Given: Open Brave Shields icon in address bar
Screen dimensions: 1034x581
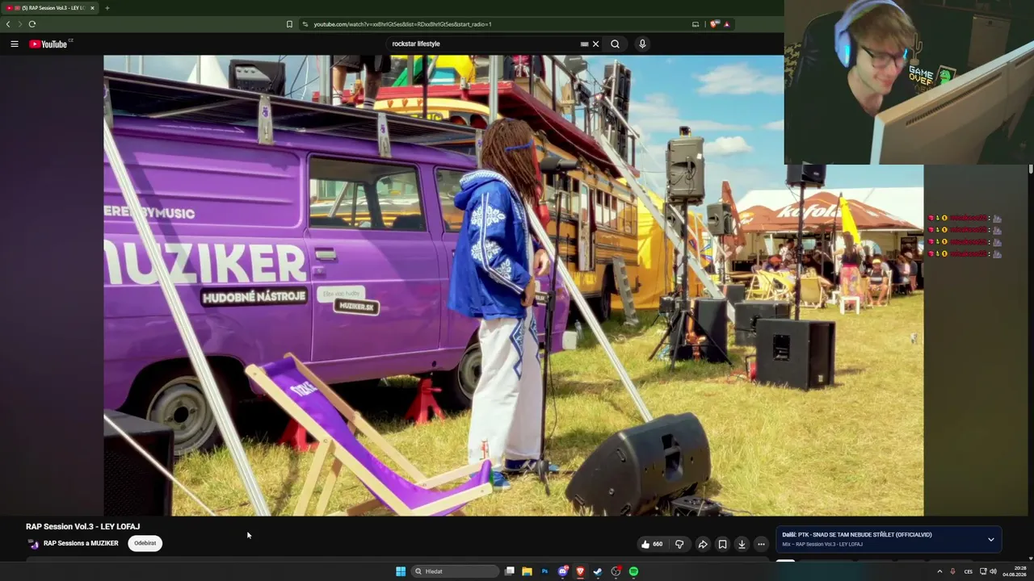Looking at the screenshot, I should click(x=714, y=24).
